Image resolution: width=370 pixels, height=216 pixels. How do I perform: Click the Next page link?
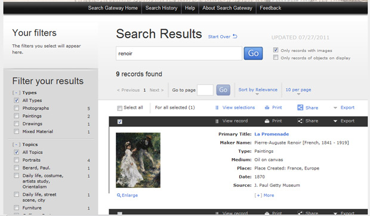[x=156, y=90]
